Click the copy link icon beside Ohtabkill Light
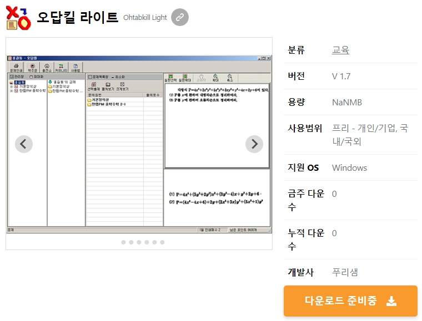 [x=180, y=17]
